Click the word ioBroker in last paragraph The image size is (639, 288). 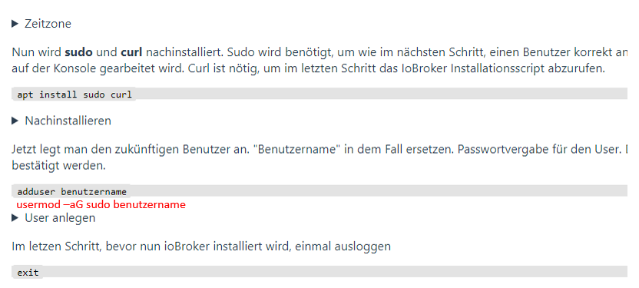187,247
